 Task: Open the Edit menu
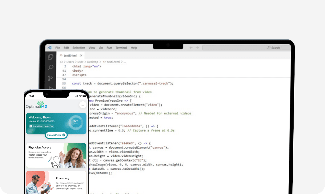point(66,48)
